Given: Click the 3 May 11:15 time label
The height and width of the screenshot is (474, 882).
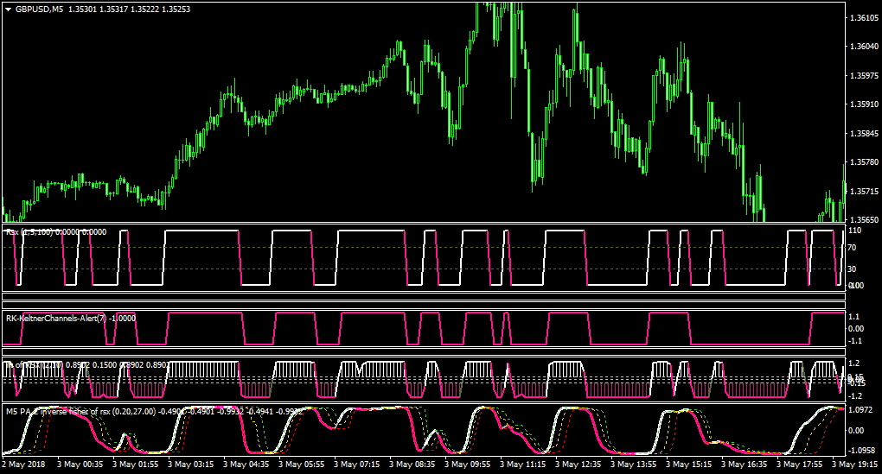Looking at the screenshot, I should point(523,465).
